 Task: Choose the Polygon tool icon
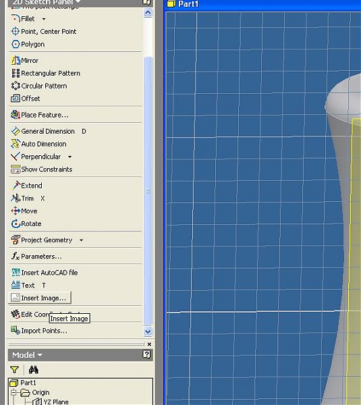coord(16,44)
